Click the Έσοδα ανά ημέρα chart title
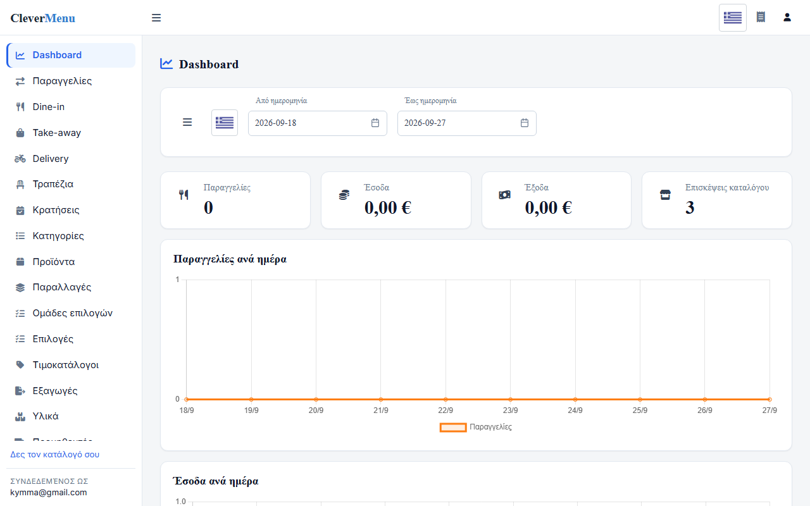Screen dimensions: 810x506 click(x=216, y=481)
